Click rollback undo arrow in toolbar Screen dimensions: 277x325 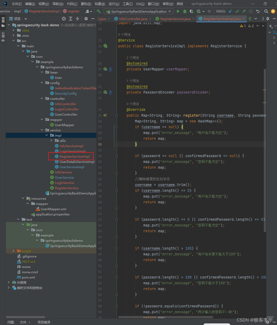pyautogui.click(x=258, y=11)
